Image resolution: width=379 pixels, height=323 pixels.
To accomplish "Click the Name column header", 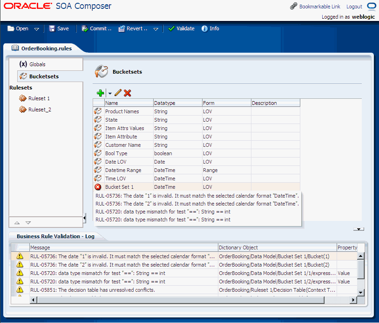I will tap(129, 103).
